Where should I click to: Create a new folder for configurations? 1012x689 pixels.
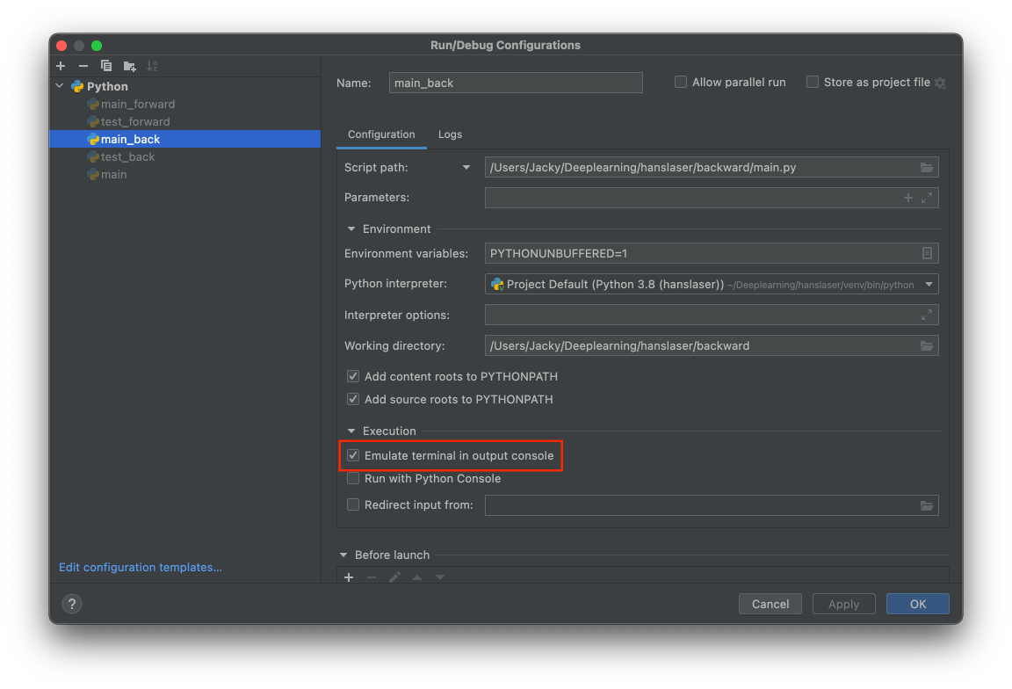click(128, 66)
